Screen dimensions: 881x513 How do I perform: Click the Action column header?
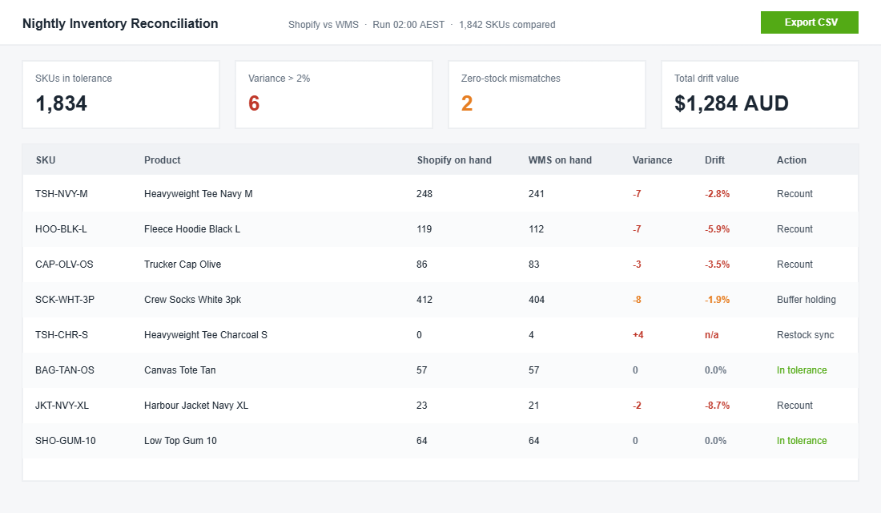791,160
